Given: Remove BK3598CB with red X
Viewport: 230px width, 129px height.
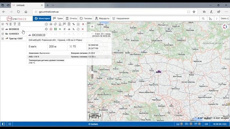Looking at the screenshot, I should click(83, 29).
